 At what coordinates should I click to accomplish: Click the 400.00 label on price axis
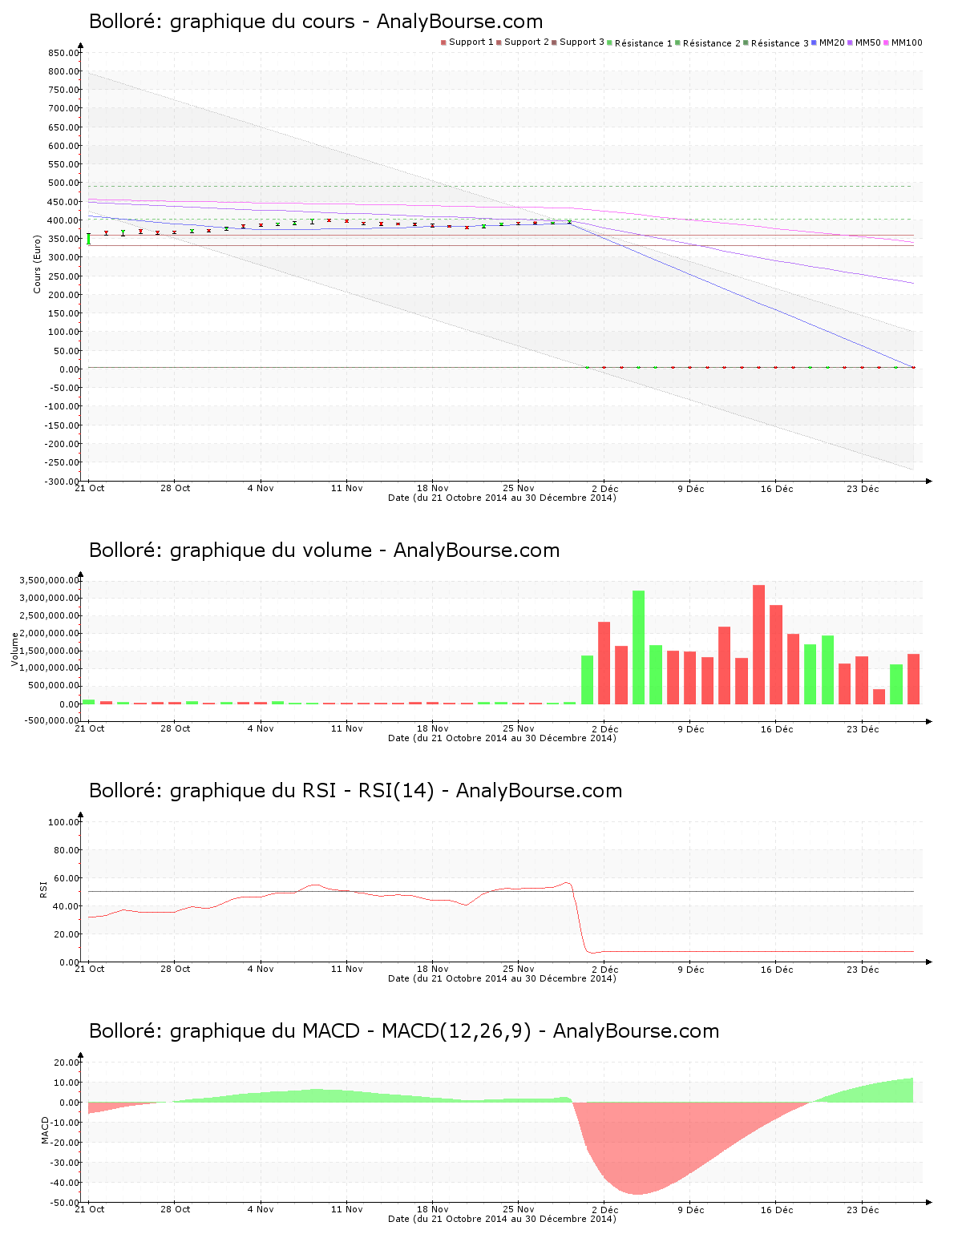(x=64, y=220)
